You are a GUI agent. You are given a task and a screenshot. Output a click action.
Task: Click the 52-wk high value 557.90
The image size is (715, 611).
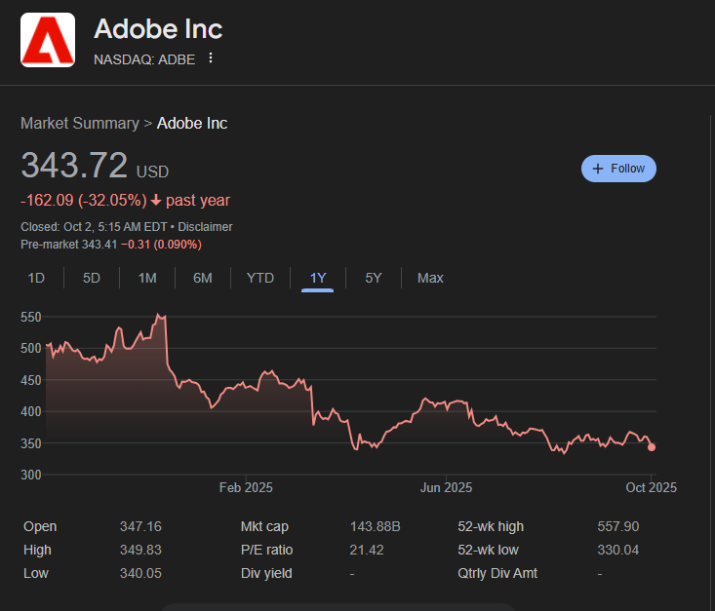pos(618,526)
